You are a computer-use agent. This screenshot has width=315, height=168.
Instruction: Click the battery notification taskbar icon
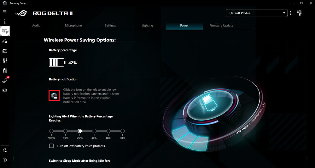pos(54,96)
